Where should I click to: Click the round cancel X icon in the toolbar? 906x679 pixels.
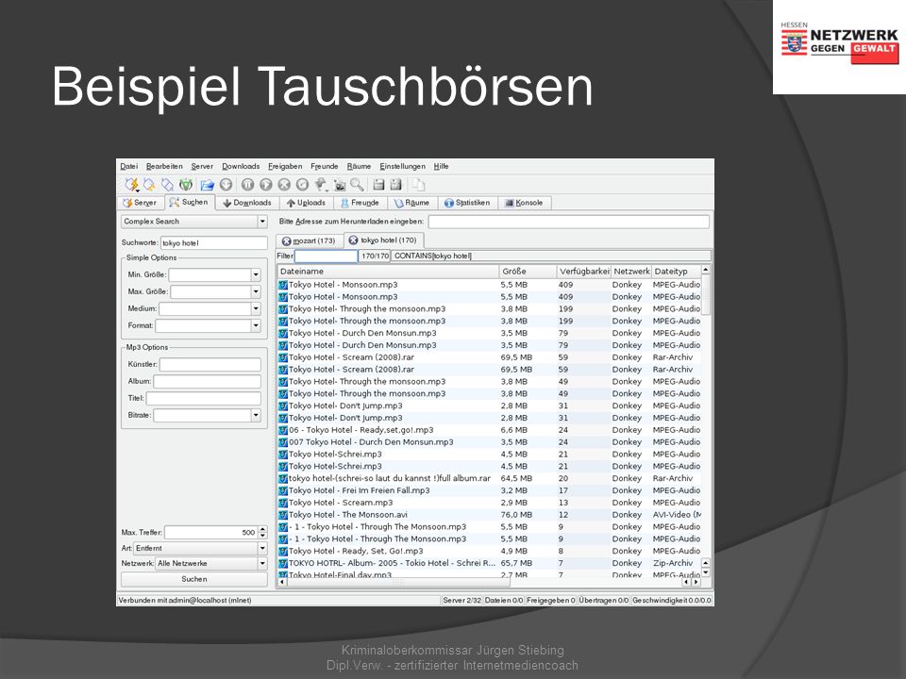point(284,185)
